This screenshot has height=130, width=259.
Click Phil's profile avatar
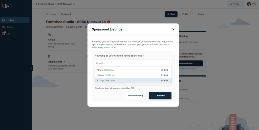point(249,4)
